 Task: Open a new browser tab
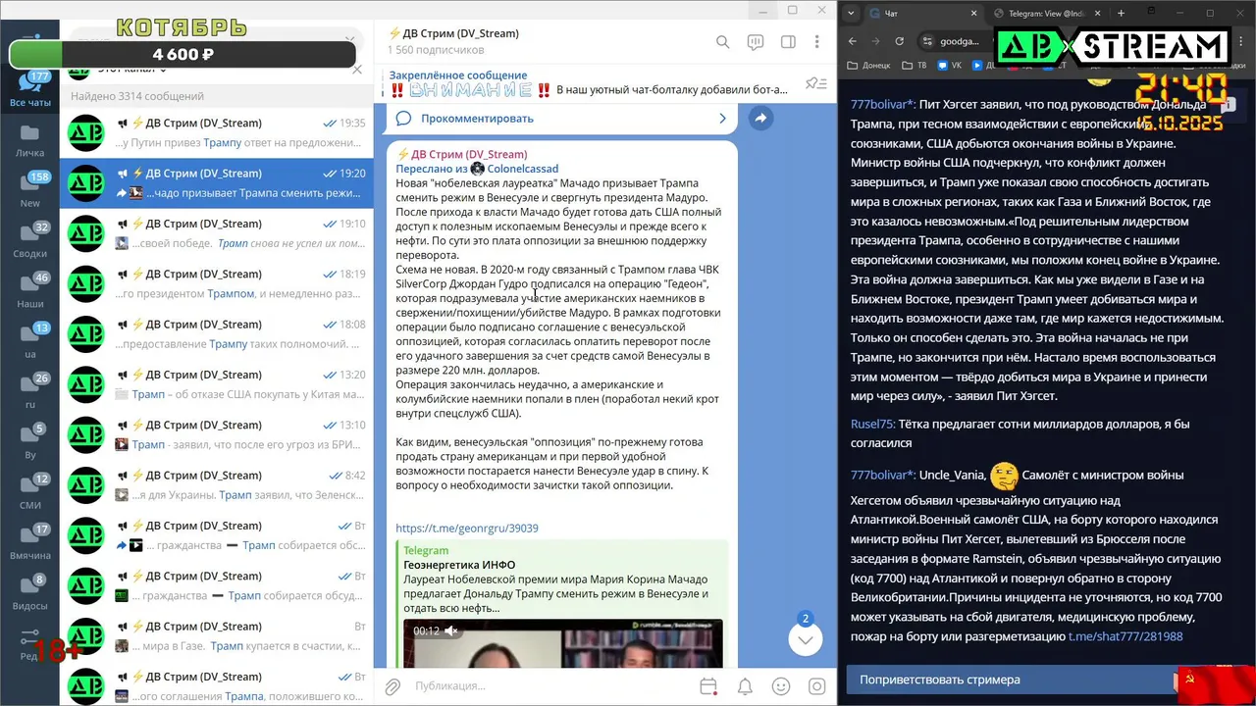point(1121,14)
